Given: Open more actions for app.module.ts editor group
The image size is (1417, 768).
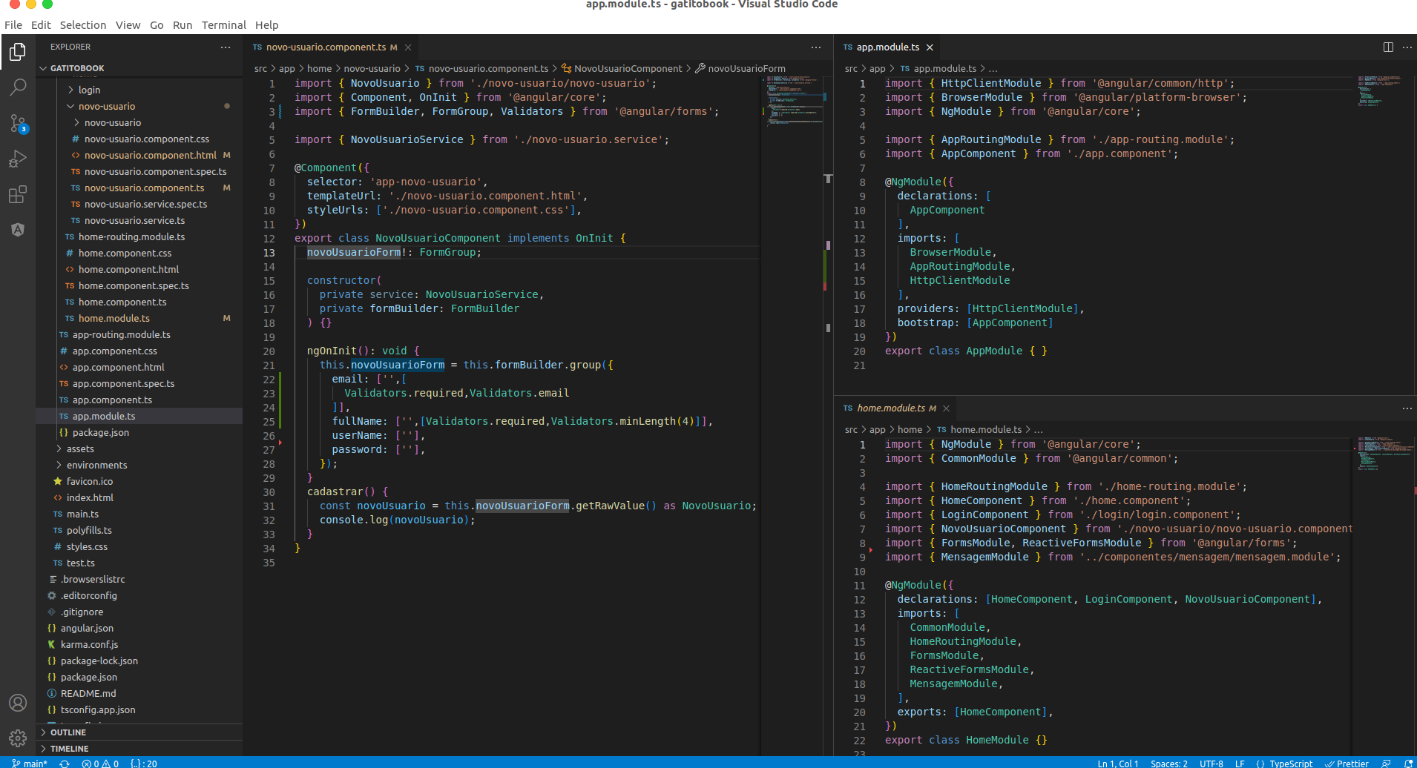Looking at the screenshot, I should click(x=1407, y=47).
